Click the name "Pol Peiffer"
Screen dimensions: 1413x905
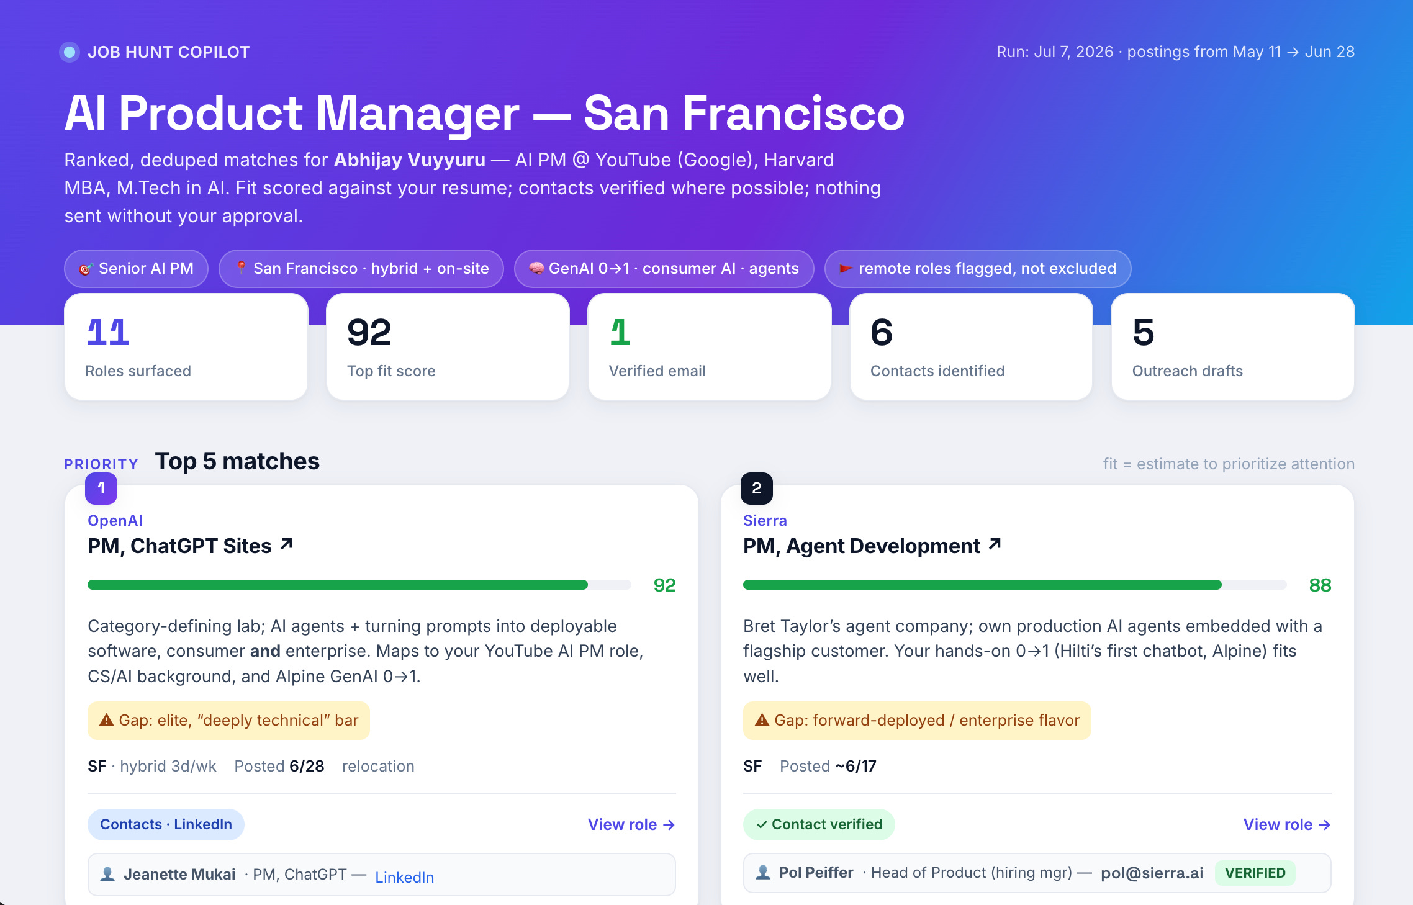[816, 872]
